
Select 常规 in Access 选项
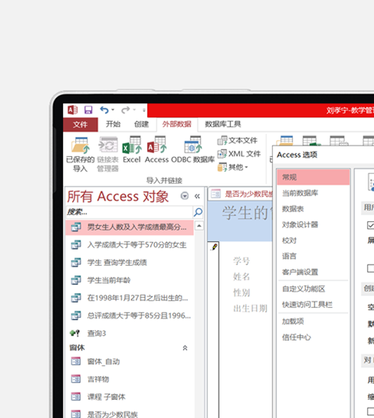(314, 177)
